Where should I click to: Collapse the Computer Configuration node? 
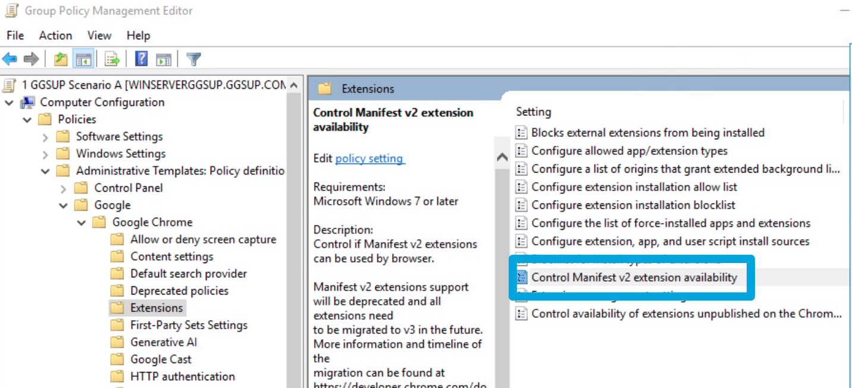pyautogui.click(x=9, y=103)
